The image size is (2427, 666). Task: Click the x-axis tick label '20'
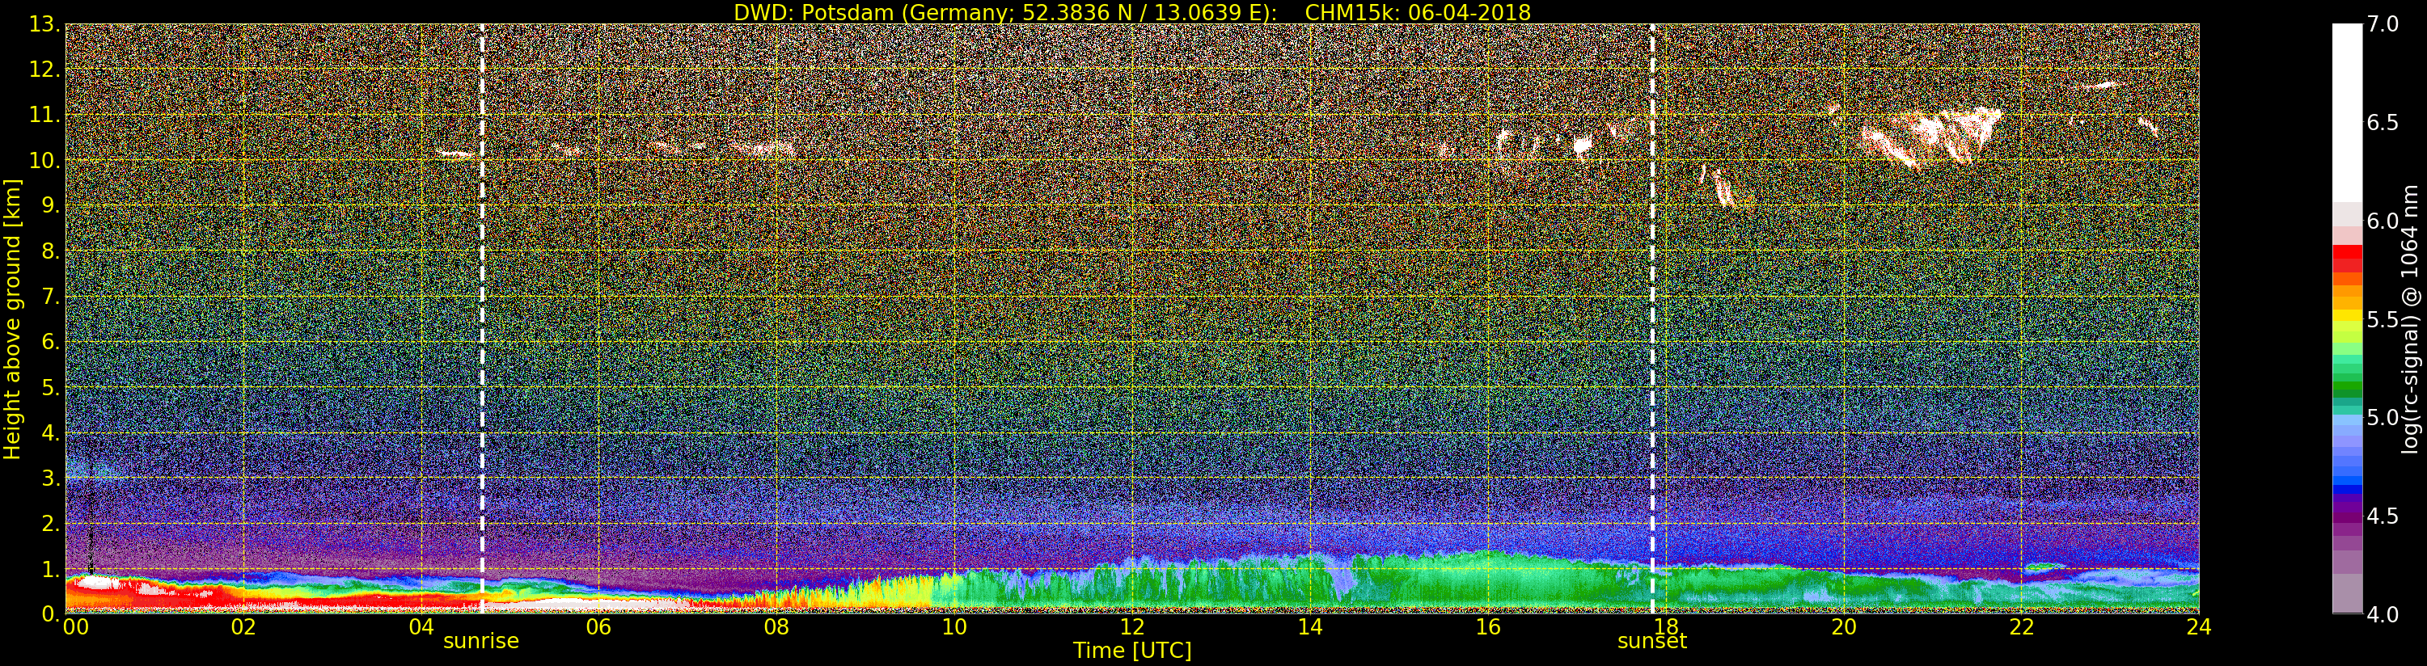coord(1844,627)
